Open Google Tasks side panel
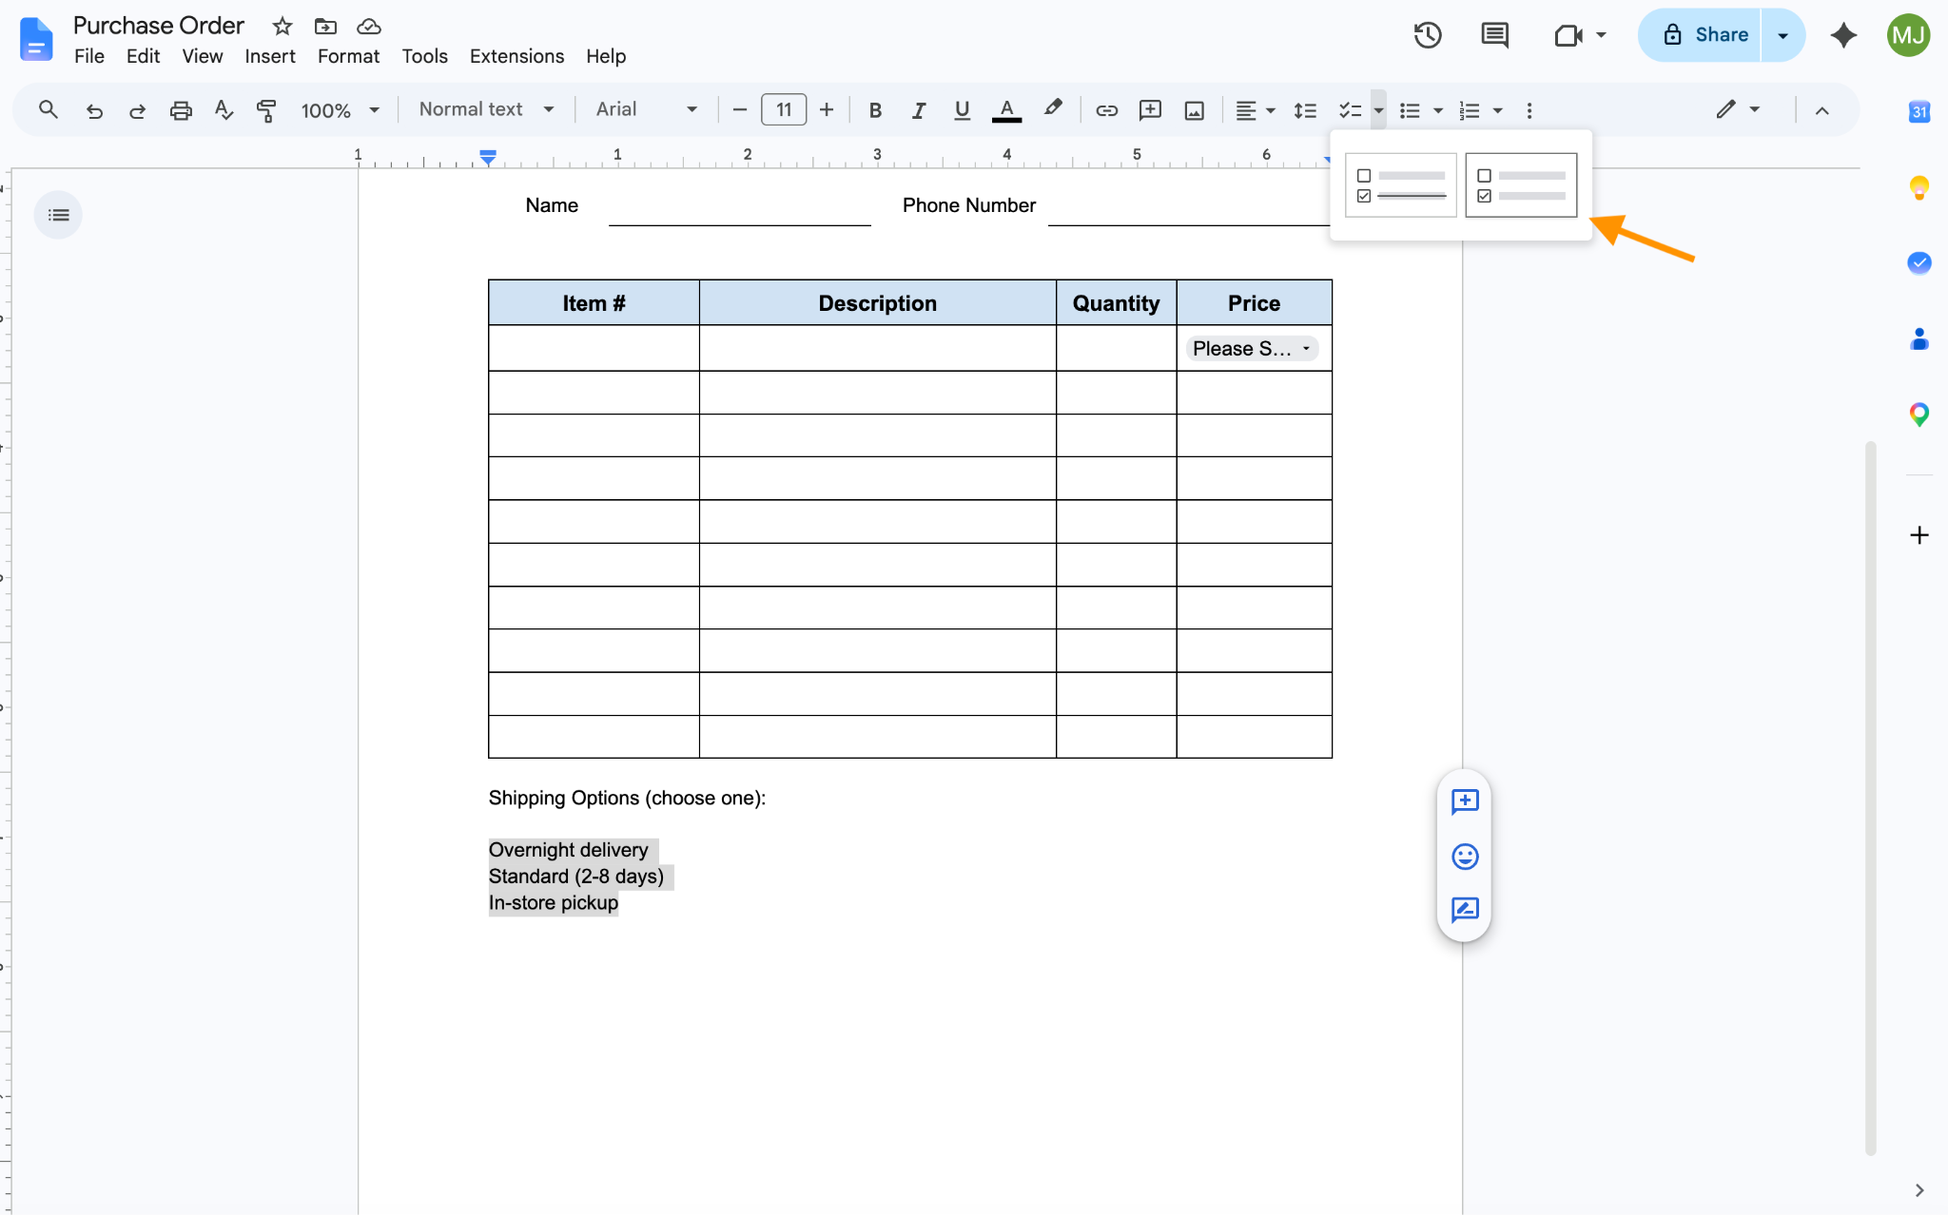Screen dimensions: 1948x1215 1919,262
